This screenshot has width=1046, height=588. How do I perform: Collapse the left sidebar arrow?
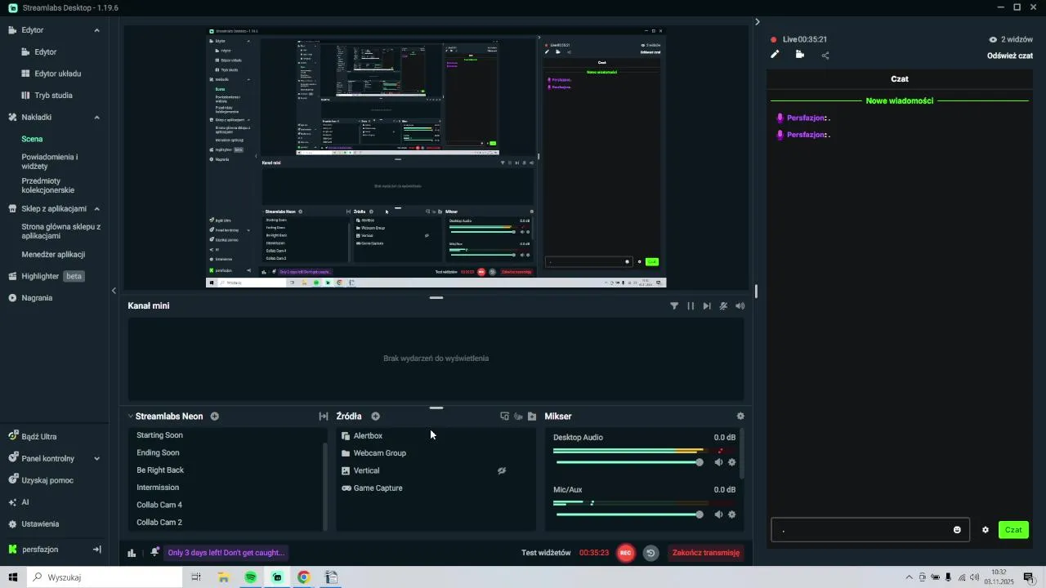pos(114,291)
